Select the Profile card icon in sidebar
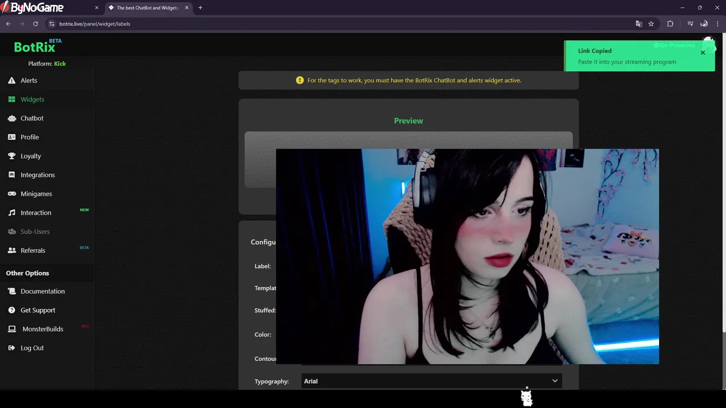Viewport: 726px width, 408px height. click(11, 137)
